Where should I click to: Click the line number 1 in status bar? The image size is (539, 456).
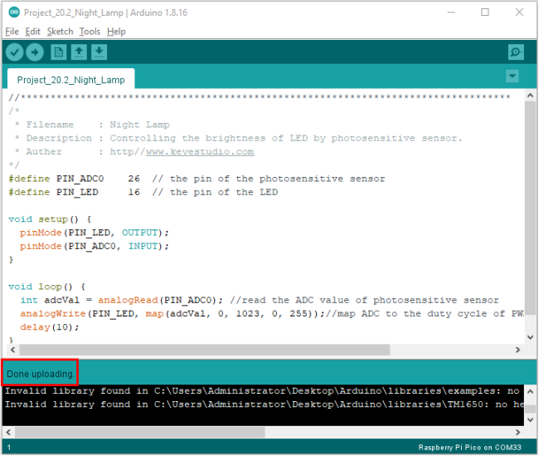[9, 448]
